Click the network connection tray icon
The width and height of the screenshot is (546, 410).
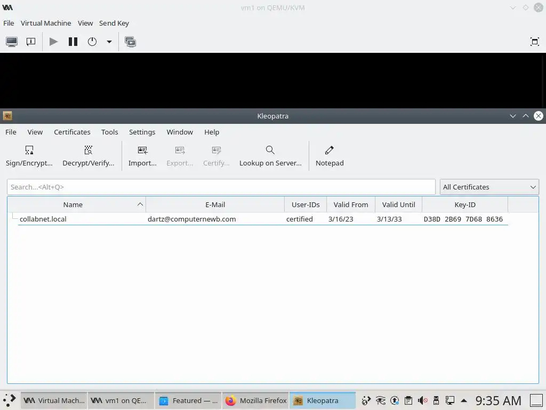(x=450, y=400)
